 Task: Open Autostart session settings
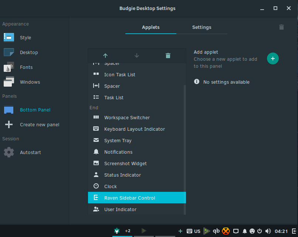[x=34, y=152]
